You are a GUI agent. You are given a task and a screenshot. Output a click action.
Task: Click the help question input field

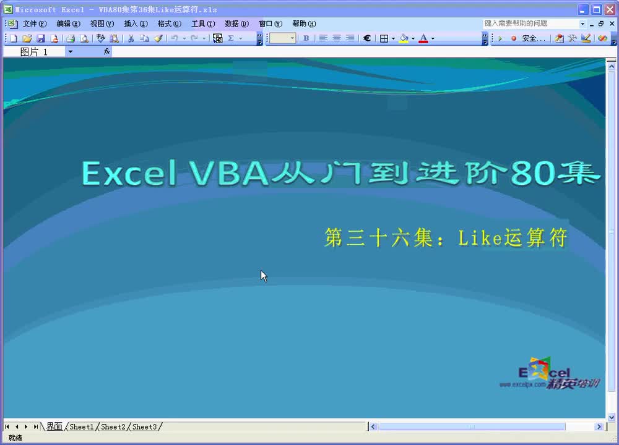[531, 23]
